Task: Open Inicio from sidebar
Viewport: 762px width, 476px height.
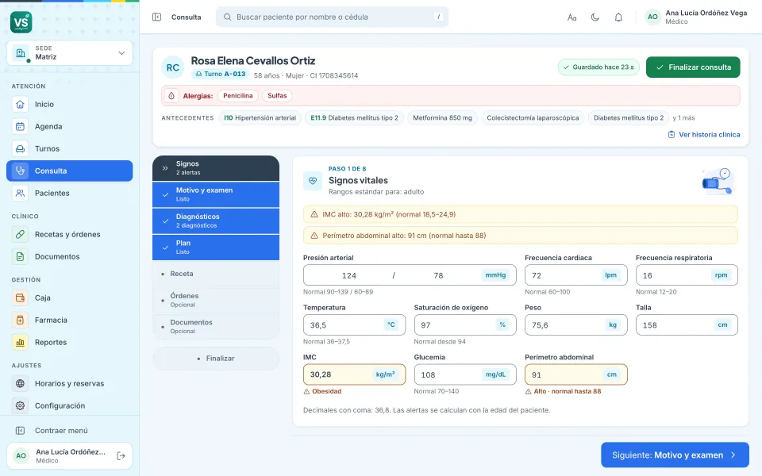Action: [70, 105]
